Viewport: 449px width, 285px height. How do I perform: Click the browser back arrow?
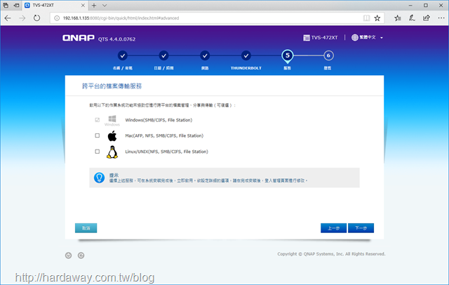point(8,18)
